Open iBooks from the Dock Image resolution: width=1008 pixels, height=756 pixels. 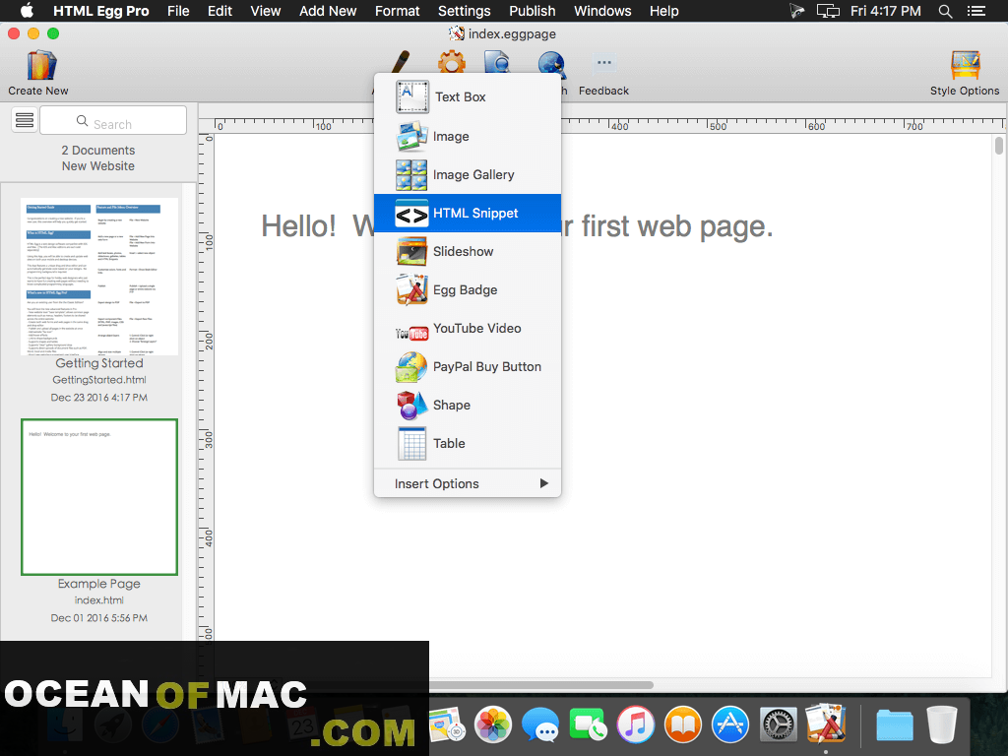683,724
